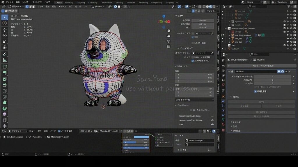Check the 'レンダー領域' checkbox
This screenshot has width=298, height=167.
pos(193,43)
